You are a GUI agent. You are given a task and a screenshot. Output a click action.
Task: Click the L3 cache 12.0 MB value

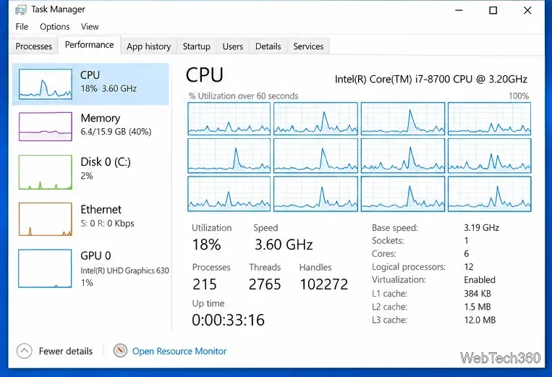click(480, 320)
